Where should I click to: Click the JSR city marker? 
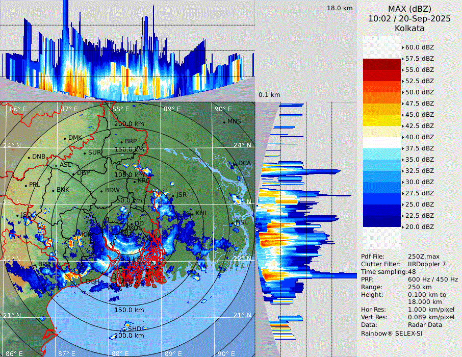coord(173,195)
